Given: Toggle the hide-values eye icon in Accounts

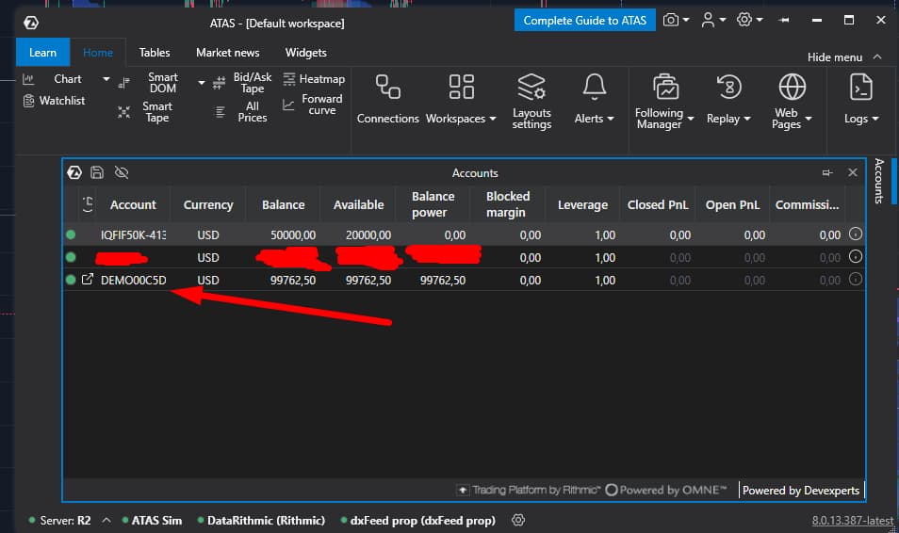Looking at the screenshot, I should 121,172.
